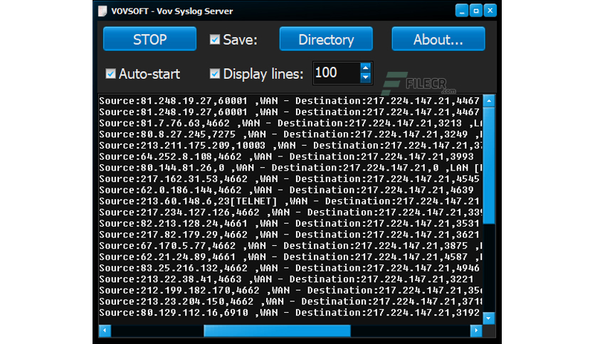This screenshot has height=344, width=595.
Task: Click the horizontal scrollbar left arrow
Action: click(x=105, y=330)
